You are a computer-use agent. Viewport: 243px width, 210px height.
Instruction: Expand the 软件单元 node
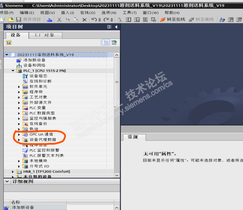pyautogui.click(x=19, y=87)
